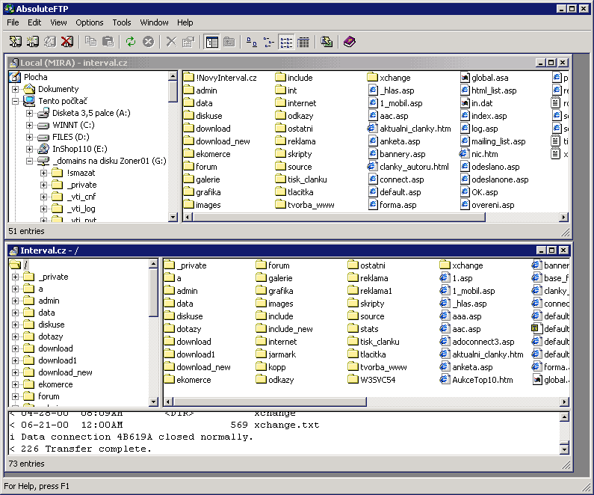Viewport: 594px width, 495px height.
Task: Select adoconnect3.asp in remote pane
Action: point(477,342)
